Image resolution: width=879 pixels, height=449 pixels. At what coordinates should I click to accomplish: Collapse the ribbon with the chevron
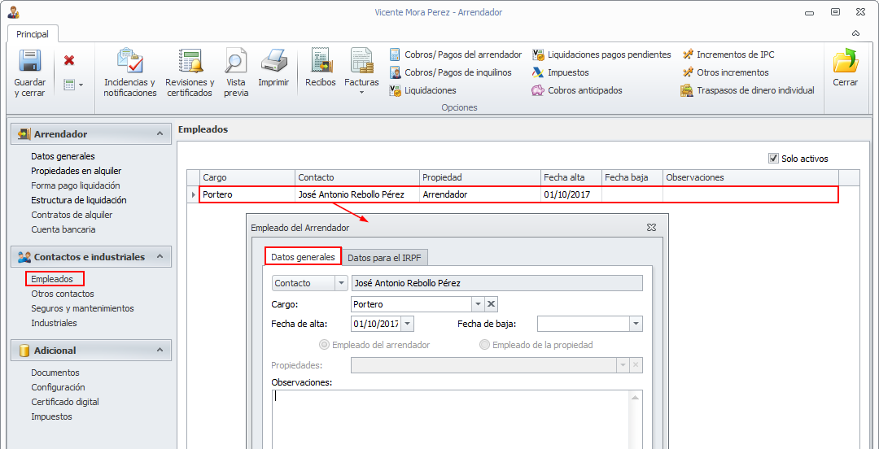pos(855,33)
